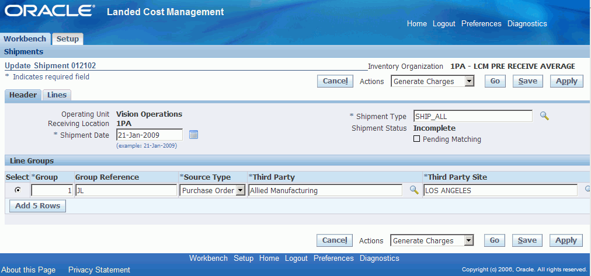
Task: Click the bottom Cancel button
Action: tap(334, 240)
